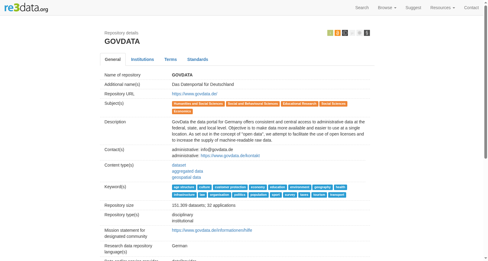488x261 pixels.
Task: Click the taxes keyword tag
Action: point(304,195)
